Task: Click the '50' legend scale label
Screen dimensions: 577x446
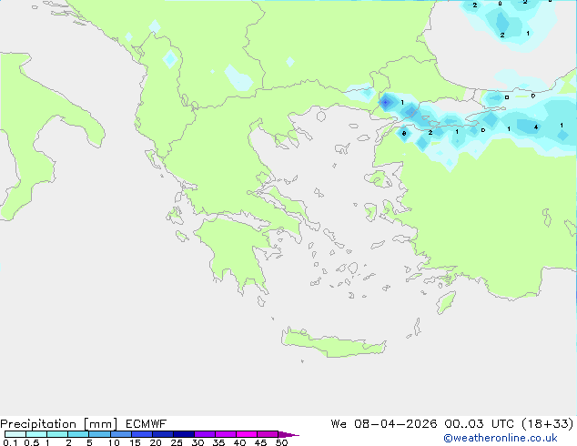Action: pyautogui.click(x=281, y=442)
